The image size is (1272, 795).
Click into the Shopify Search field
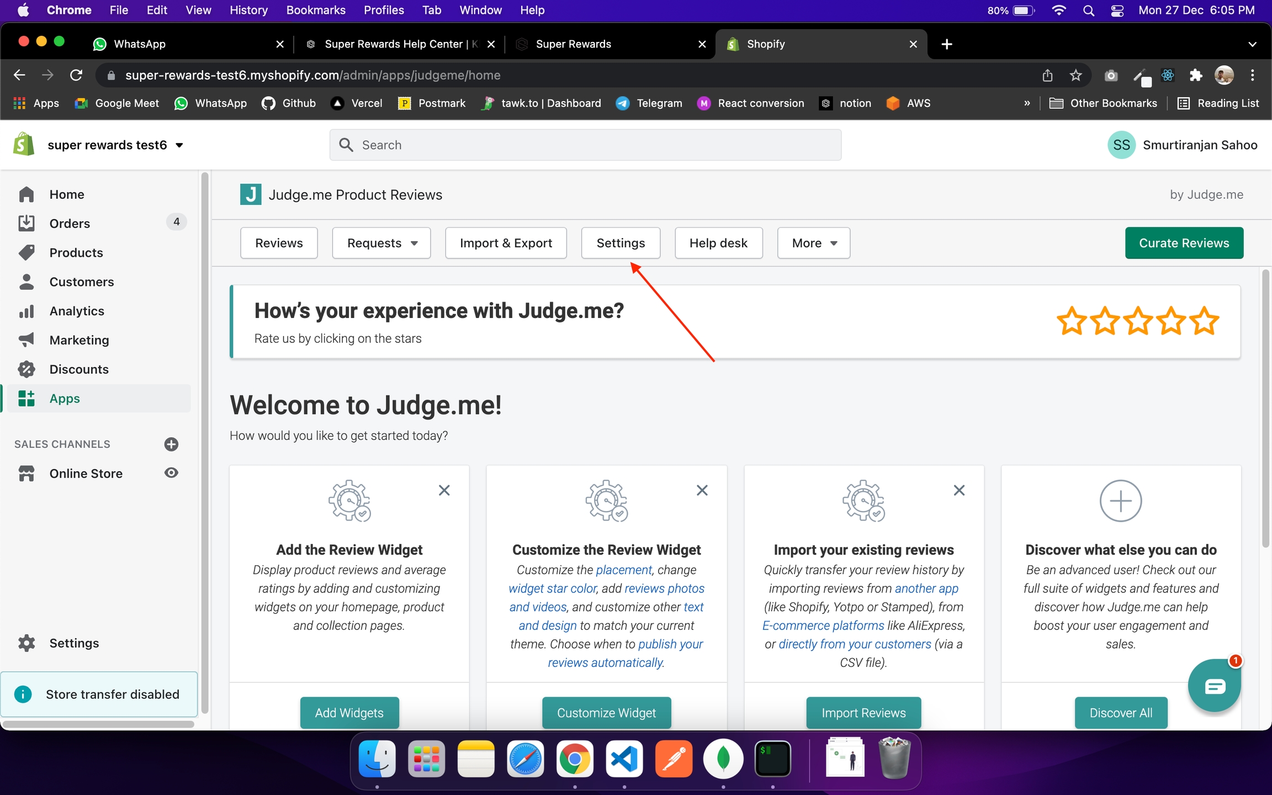(585, 145)
